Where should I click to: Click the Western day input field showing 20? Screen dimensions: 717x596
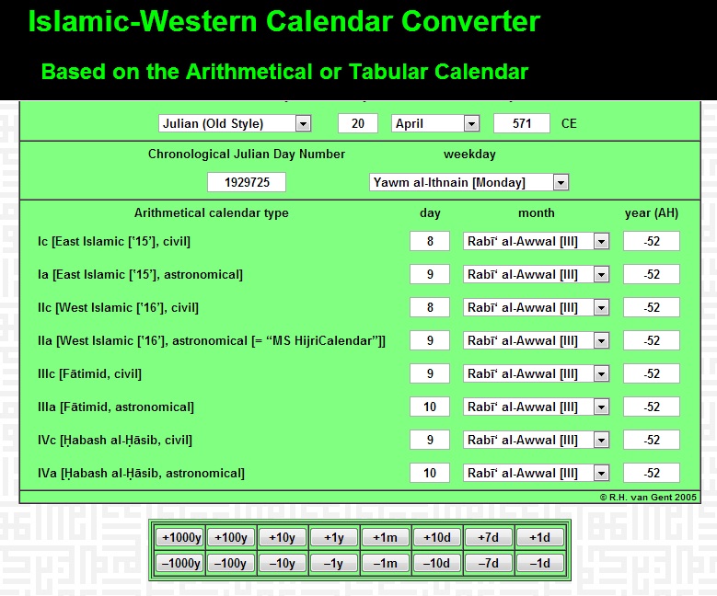(358, 123)
